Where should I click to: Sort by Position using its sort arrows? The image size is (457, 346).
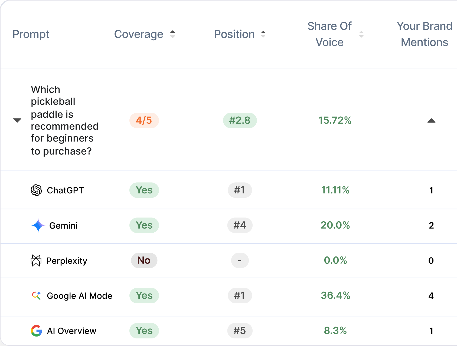click(x=263, y=34)
